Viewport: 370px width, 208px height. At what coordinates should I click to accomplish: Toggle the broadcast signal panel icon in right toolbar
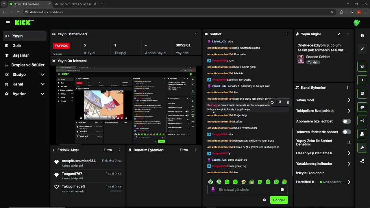362,120
